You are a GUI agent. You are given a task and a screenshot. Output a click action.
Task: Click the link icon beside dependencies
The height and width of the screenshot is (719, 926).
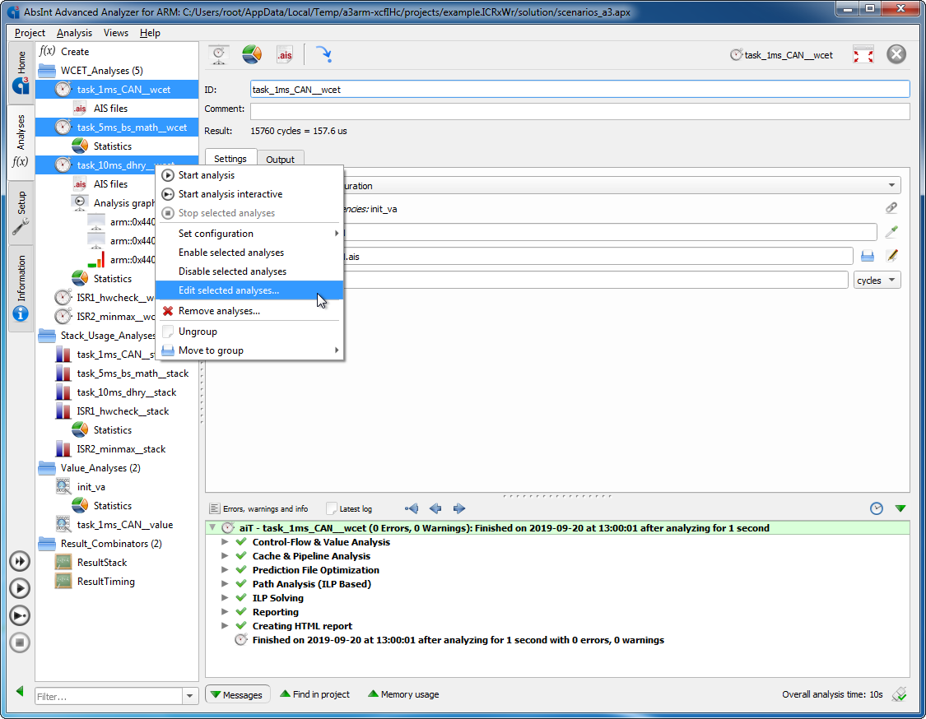click(891, 208)
